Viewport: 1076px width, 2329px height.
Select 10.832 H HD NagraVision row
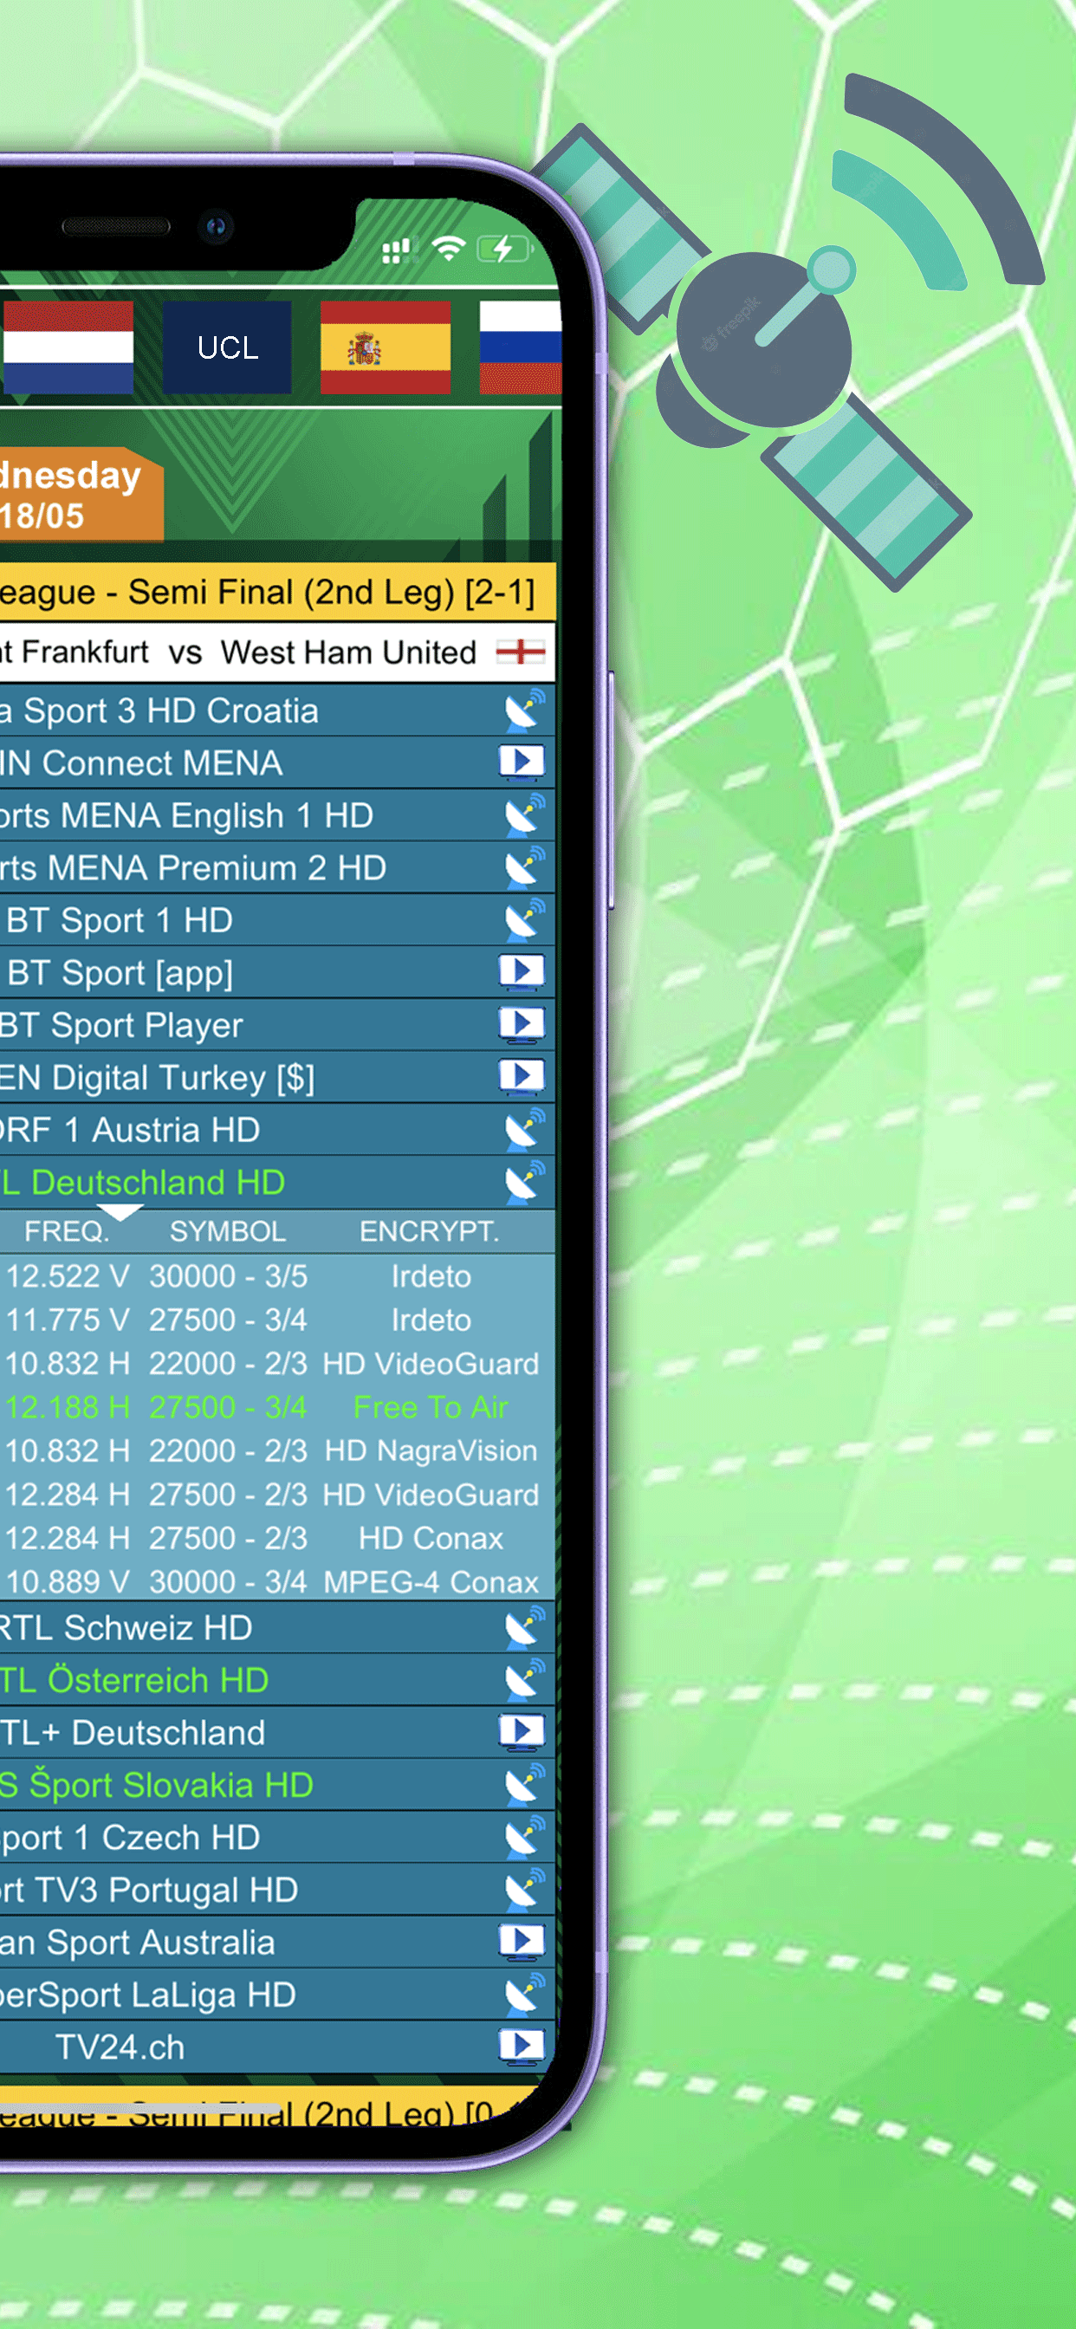(276, 1451)
